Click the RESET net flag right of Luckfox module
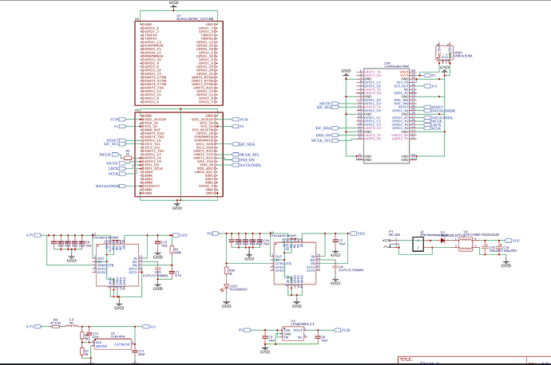This screenshot has height=365, width=551. pos(427,107)
